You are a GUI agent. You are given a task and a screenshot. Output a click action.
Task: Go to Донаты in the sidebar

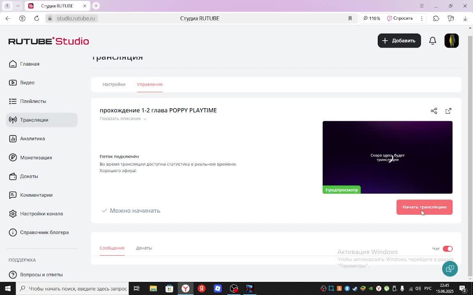pyautogui.click(x=29, y=176)
